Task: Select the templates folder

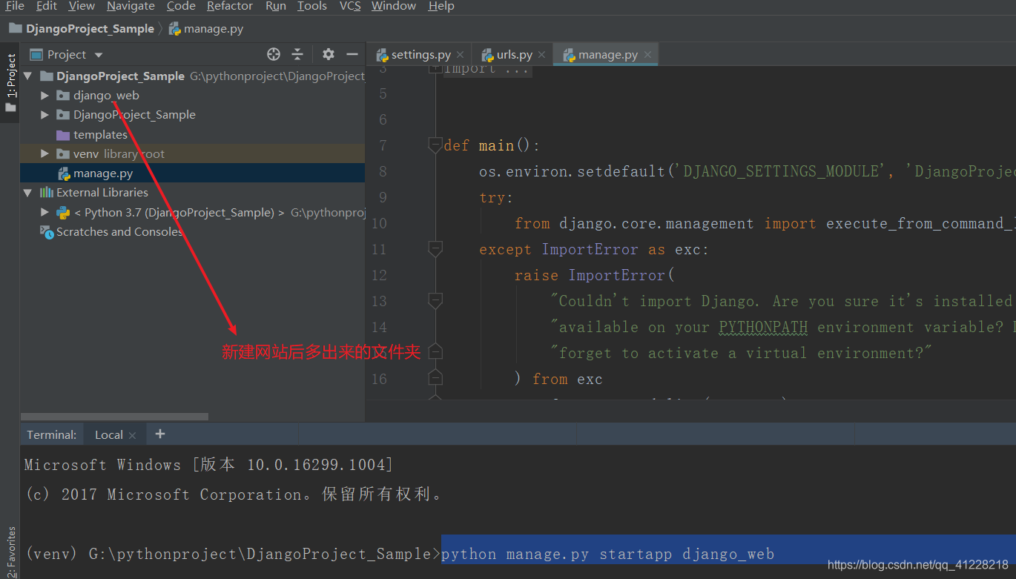Action: pyautogui.click(x=100, y=135)
